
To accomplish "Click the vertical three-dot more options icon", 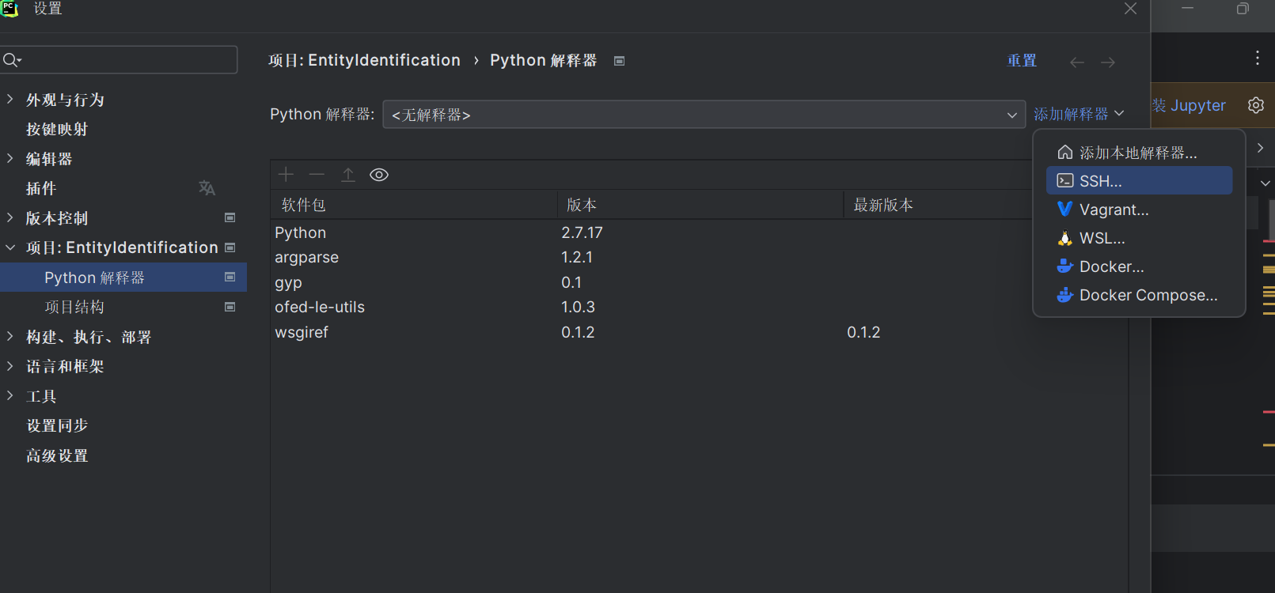I will [1257, 58].
